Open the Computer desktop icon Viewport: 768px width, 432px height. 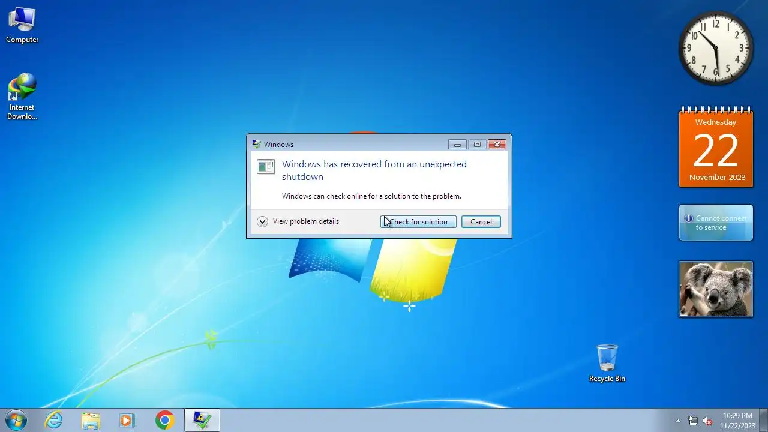tap(22, 25)
